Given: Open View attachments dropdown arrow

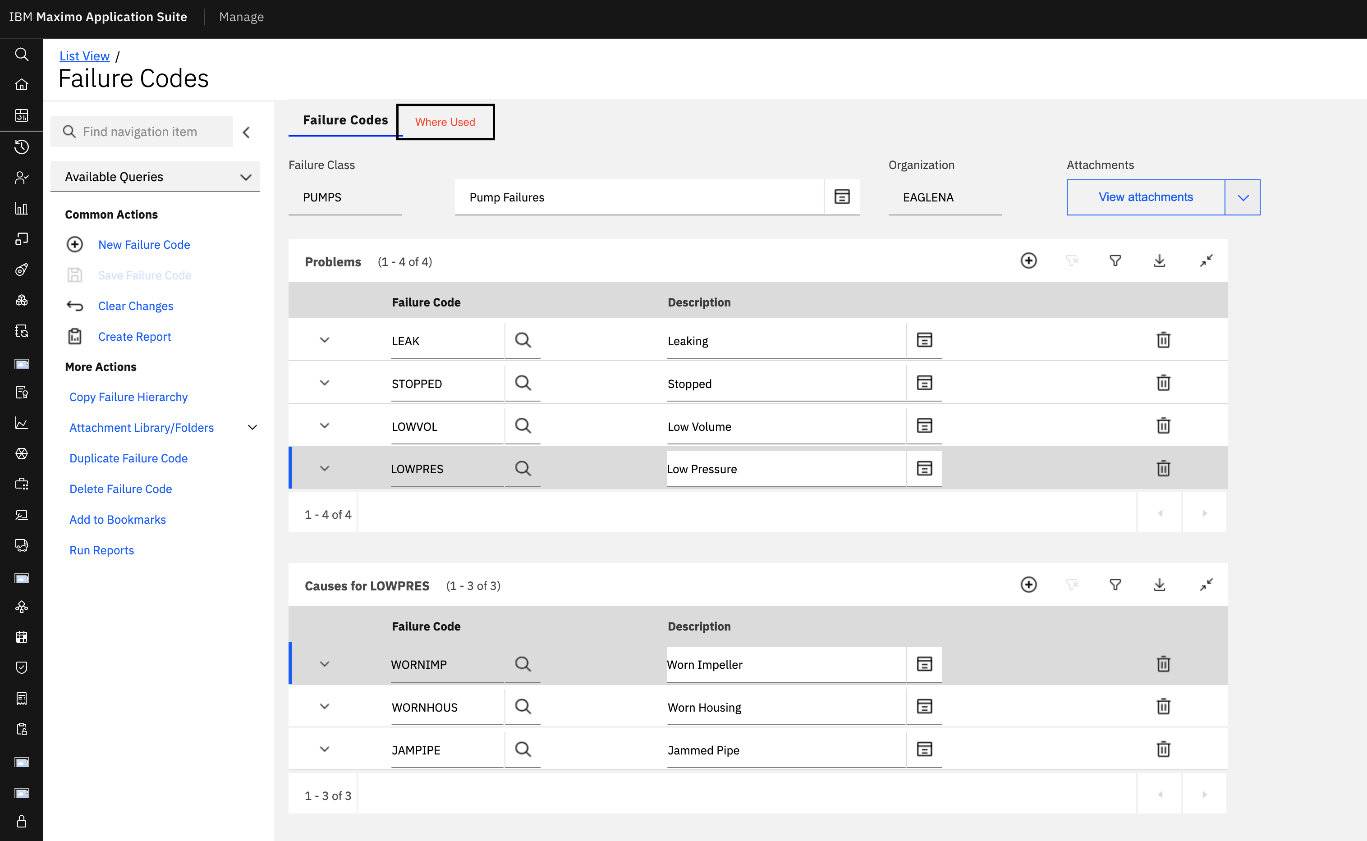Looking at the screenshot, I should [1243, 197].
